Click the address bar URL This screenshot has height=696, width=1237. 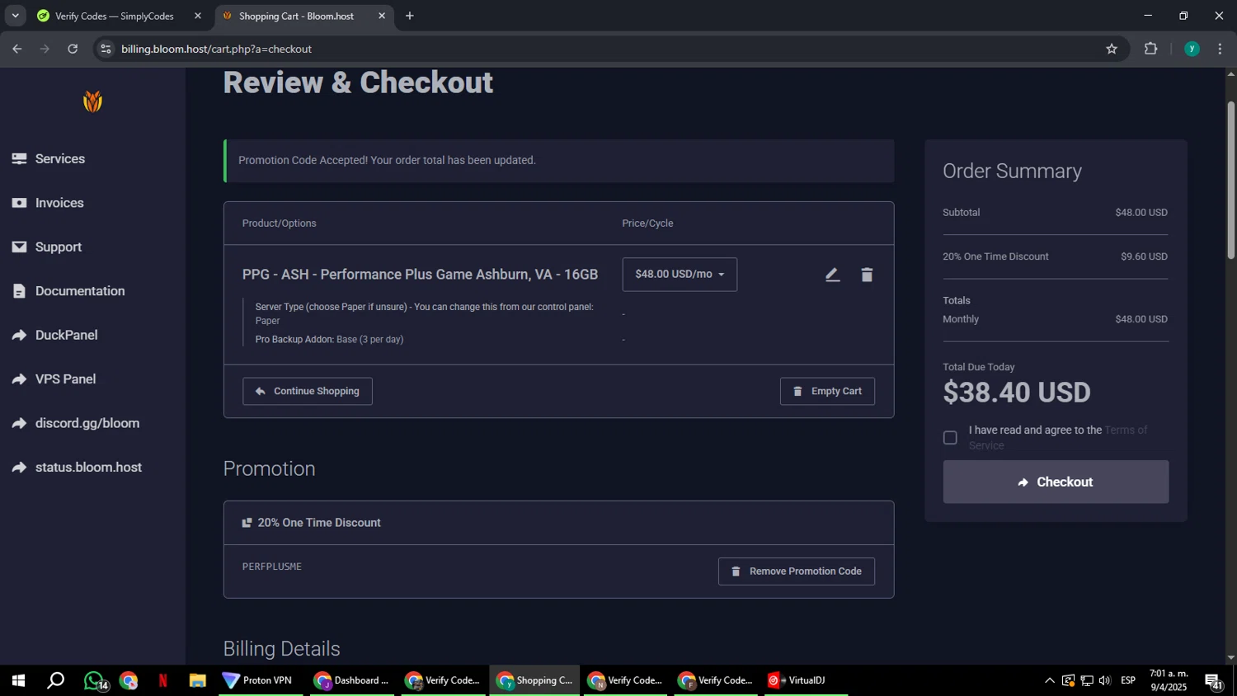tap(217, 49)
